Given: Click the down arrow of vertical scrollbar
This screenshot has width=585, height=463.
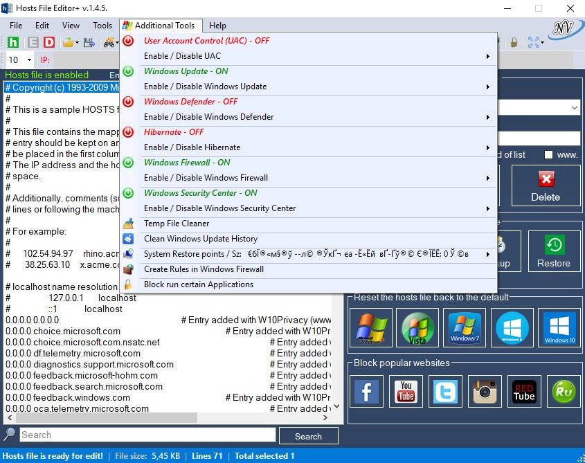Looking at the screenshot, I should pos(336,406).
